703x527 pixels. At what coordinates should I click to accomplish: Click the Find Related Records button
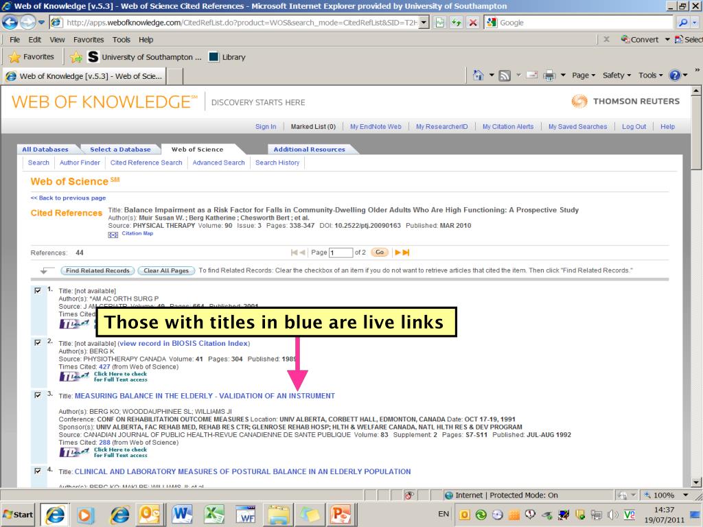(97, 270)
